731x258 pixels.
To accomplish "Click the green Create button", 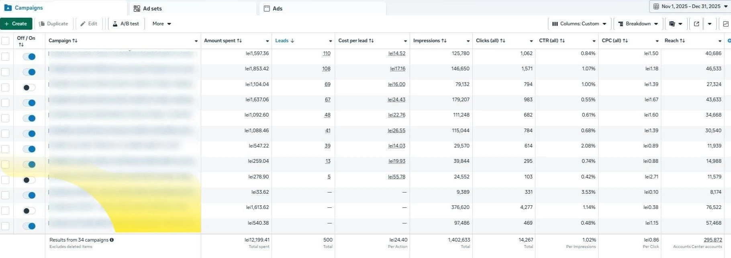I will click(x=16, y=24).
